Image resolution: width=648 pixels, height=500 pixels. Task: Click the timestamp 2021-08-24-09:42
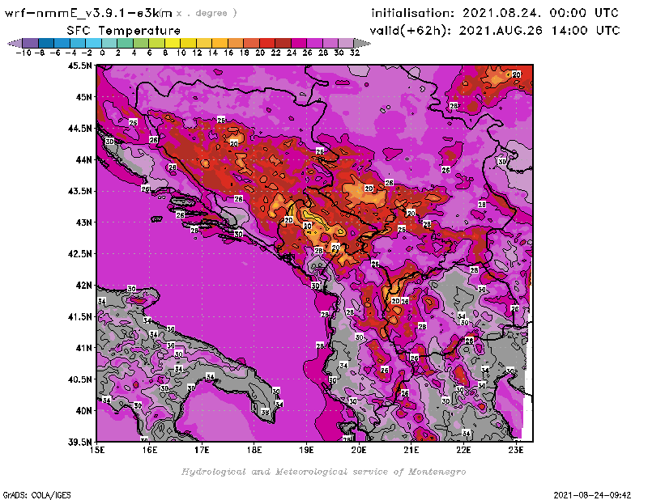(x=592, y=494)
